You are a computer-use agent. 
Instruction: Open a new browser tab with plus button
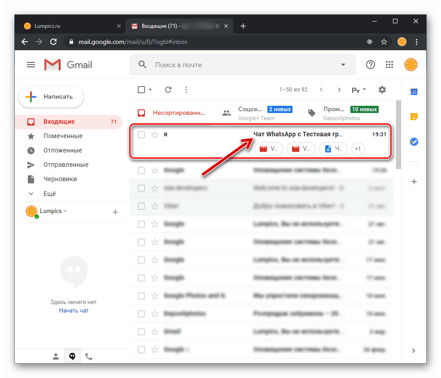pos(243,26)
